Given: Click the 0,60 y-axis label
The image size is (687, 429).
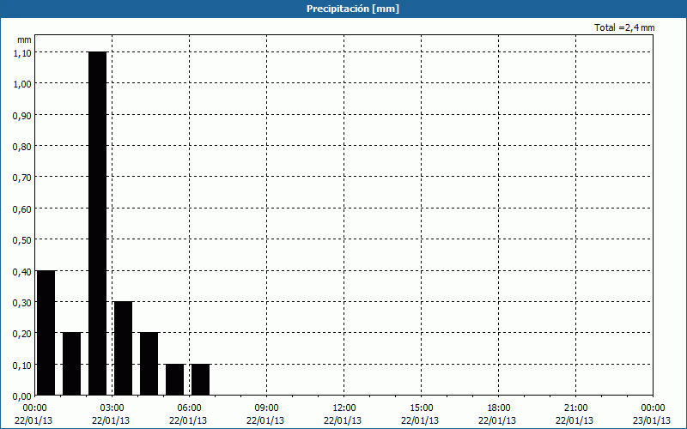Looking at the screenshot, I should pyautogui.click(x=22, y=209).
